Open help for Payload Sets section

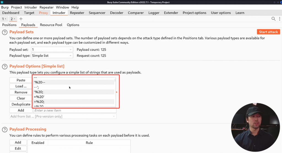click(x=5, y=32)
